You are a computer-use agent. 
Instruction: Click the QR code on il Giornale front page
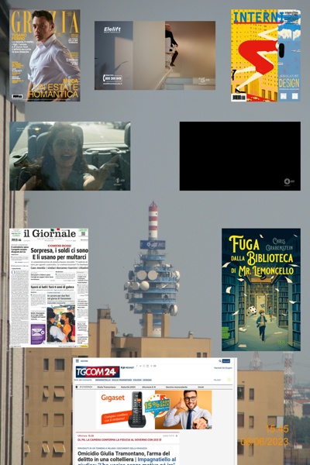click(83, 234)
